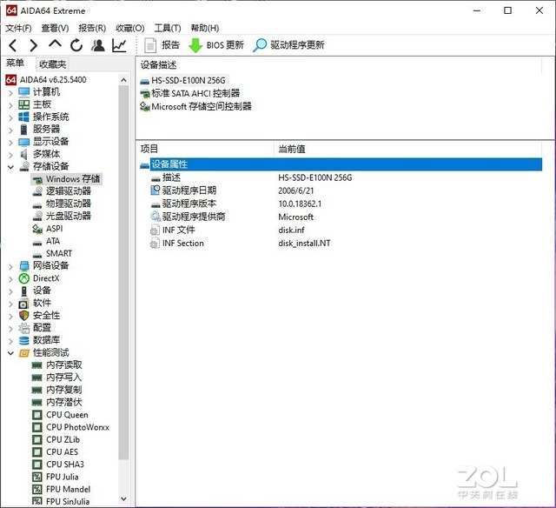
Task: Select 内存复制 benchmark item
Action: 57,391
